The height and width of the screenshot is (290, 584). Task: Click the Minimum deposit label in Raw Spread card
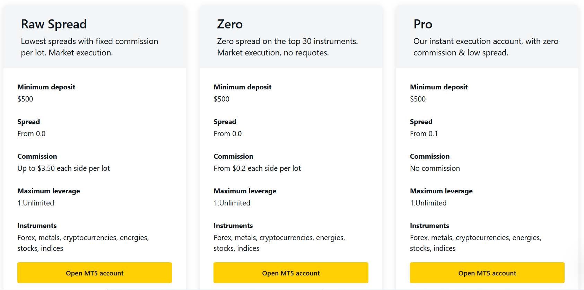click(46, 87)
